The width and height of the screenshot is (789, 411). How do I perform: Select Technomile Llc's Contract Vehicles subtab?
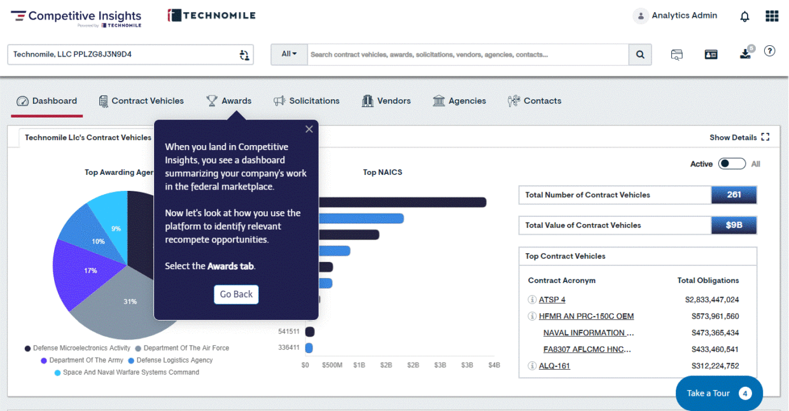point(88,137)
